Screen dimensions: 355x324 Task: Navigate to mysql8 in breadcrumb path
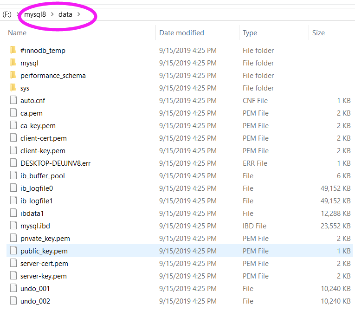tap(35, 14)
